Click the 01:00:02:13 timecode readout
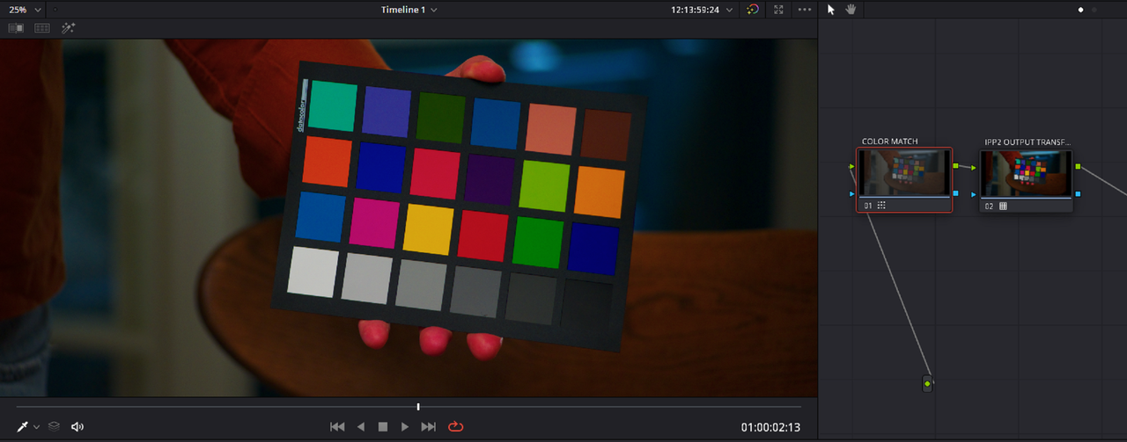Image resolution: width=1127 pixels, height=442 pixels. (770, 427)
